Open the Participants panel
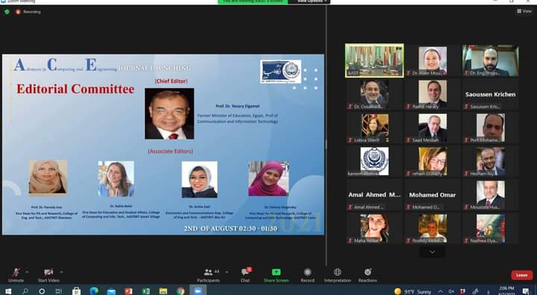537x295 pixels. 208,275
